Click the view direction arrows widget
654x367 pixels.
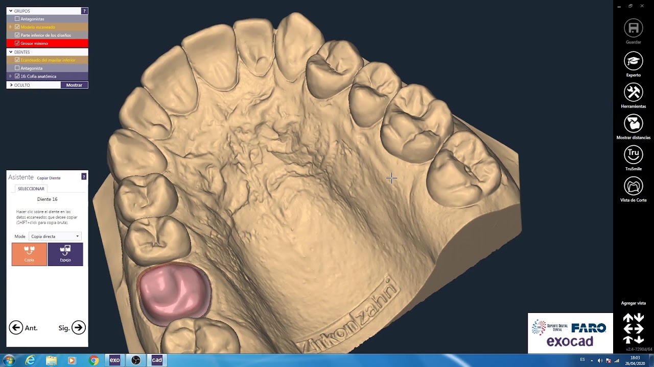click(633, 329)
